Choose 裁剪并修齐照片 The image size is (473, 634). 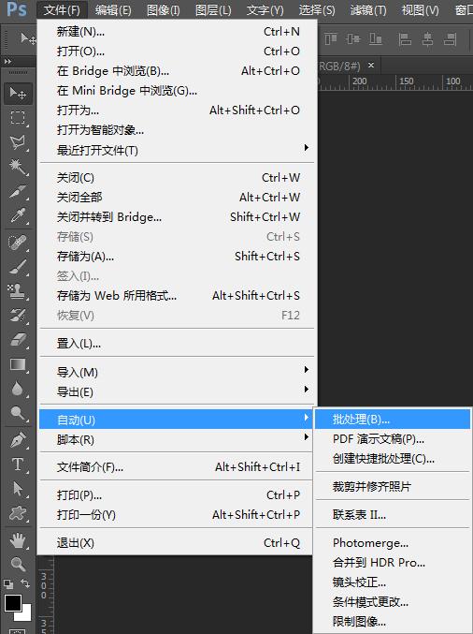[x=393, y=486]
